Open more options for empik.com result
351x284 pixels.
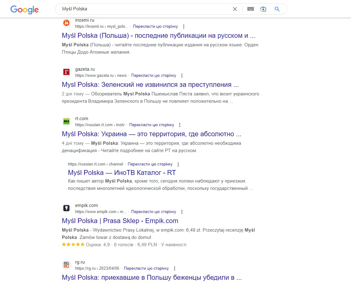tap(182, 212)
